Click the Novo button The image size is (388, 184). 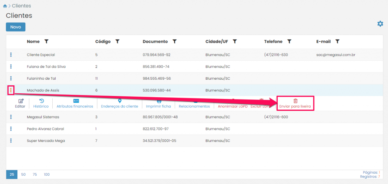pos(16,27)
